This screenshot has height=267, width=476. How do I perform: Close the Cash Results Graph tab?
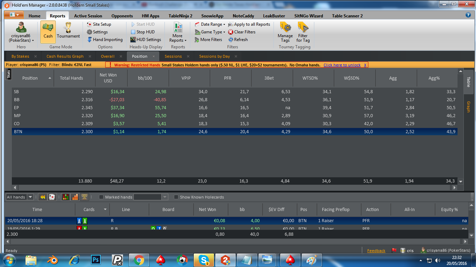pos(90,56)
